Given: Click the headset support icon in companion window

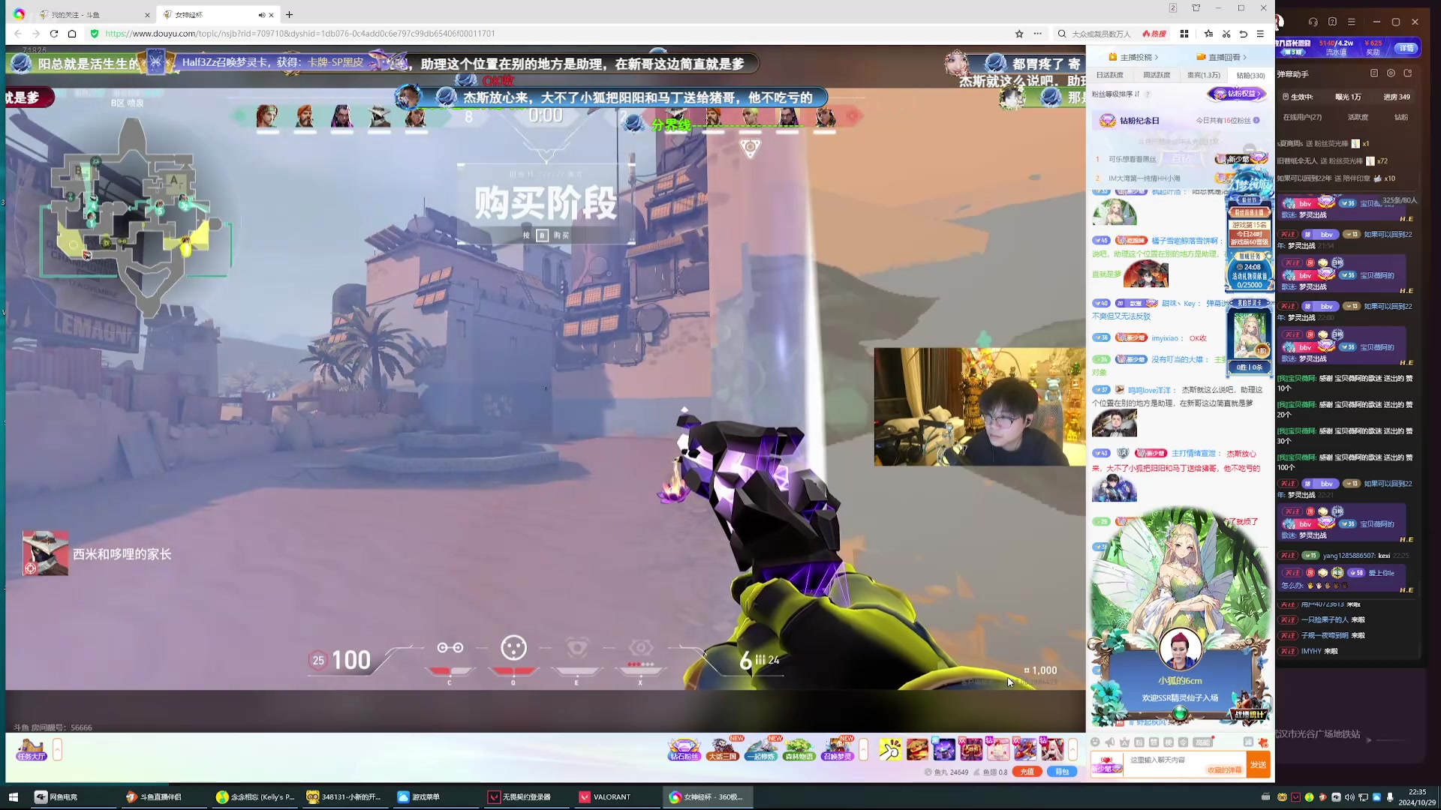Looking at the screenshot, I should click(1313, 22).
